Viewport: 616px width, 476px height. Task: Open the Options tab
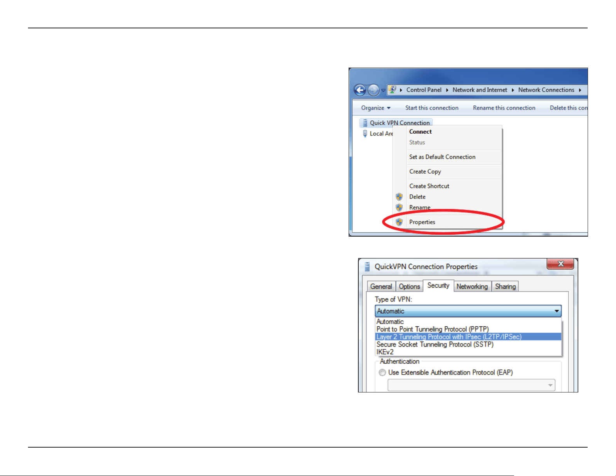(409, 286)
